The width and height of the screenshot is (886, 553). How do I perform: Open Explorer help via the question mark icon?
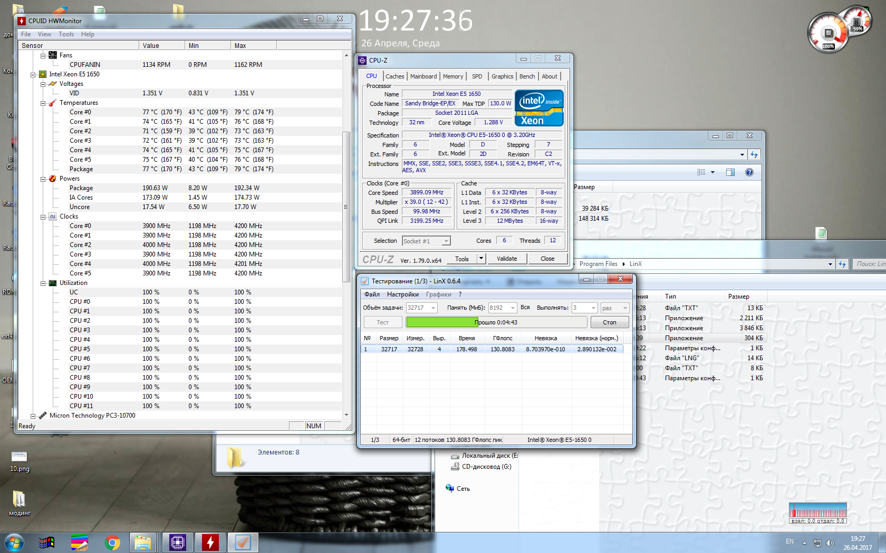(x=749, y=172)
